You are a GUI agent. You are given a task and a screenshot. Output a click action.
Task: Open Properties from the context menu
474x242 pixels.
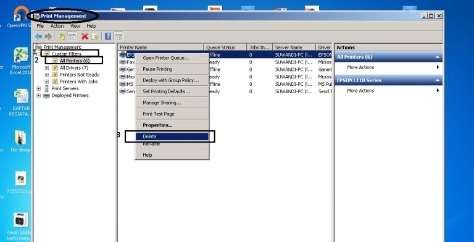(172, 125)
